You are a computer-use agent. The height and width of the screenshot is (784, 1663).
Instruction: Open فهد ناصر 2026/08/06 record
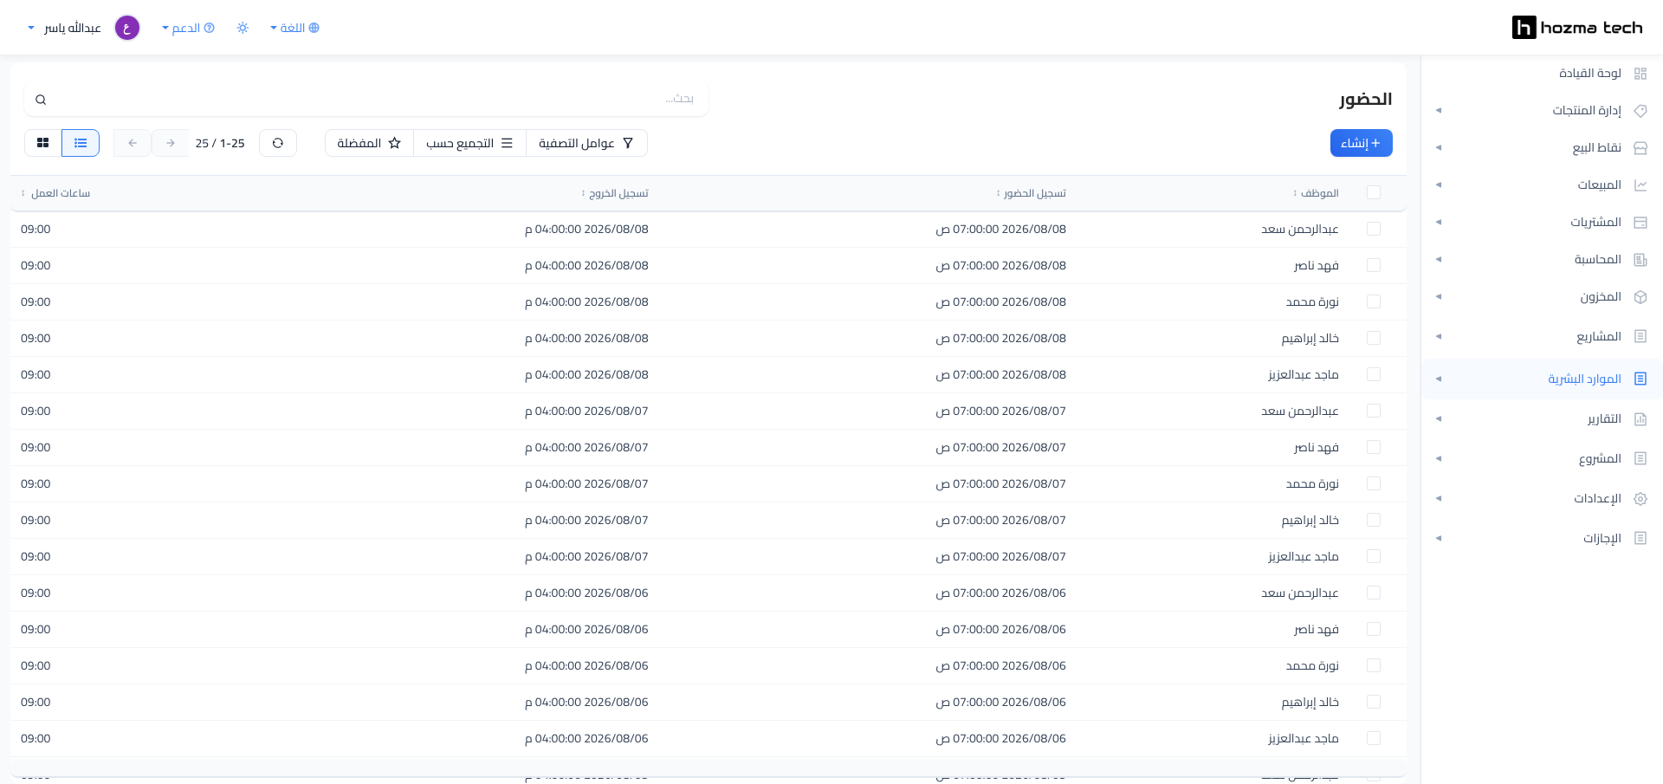tap(708, 629)
